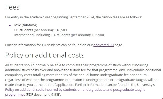The height and width of the screenshot is (99, 163).
Task: Open the dedicated EU link
Action: (x=103, y=45)
